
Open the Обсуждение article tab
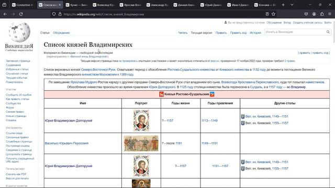61,33
